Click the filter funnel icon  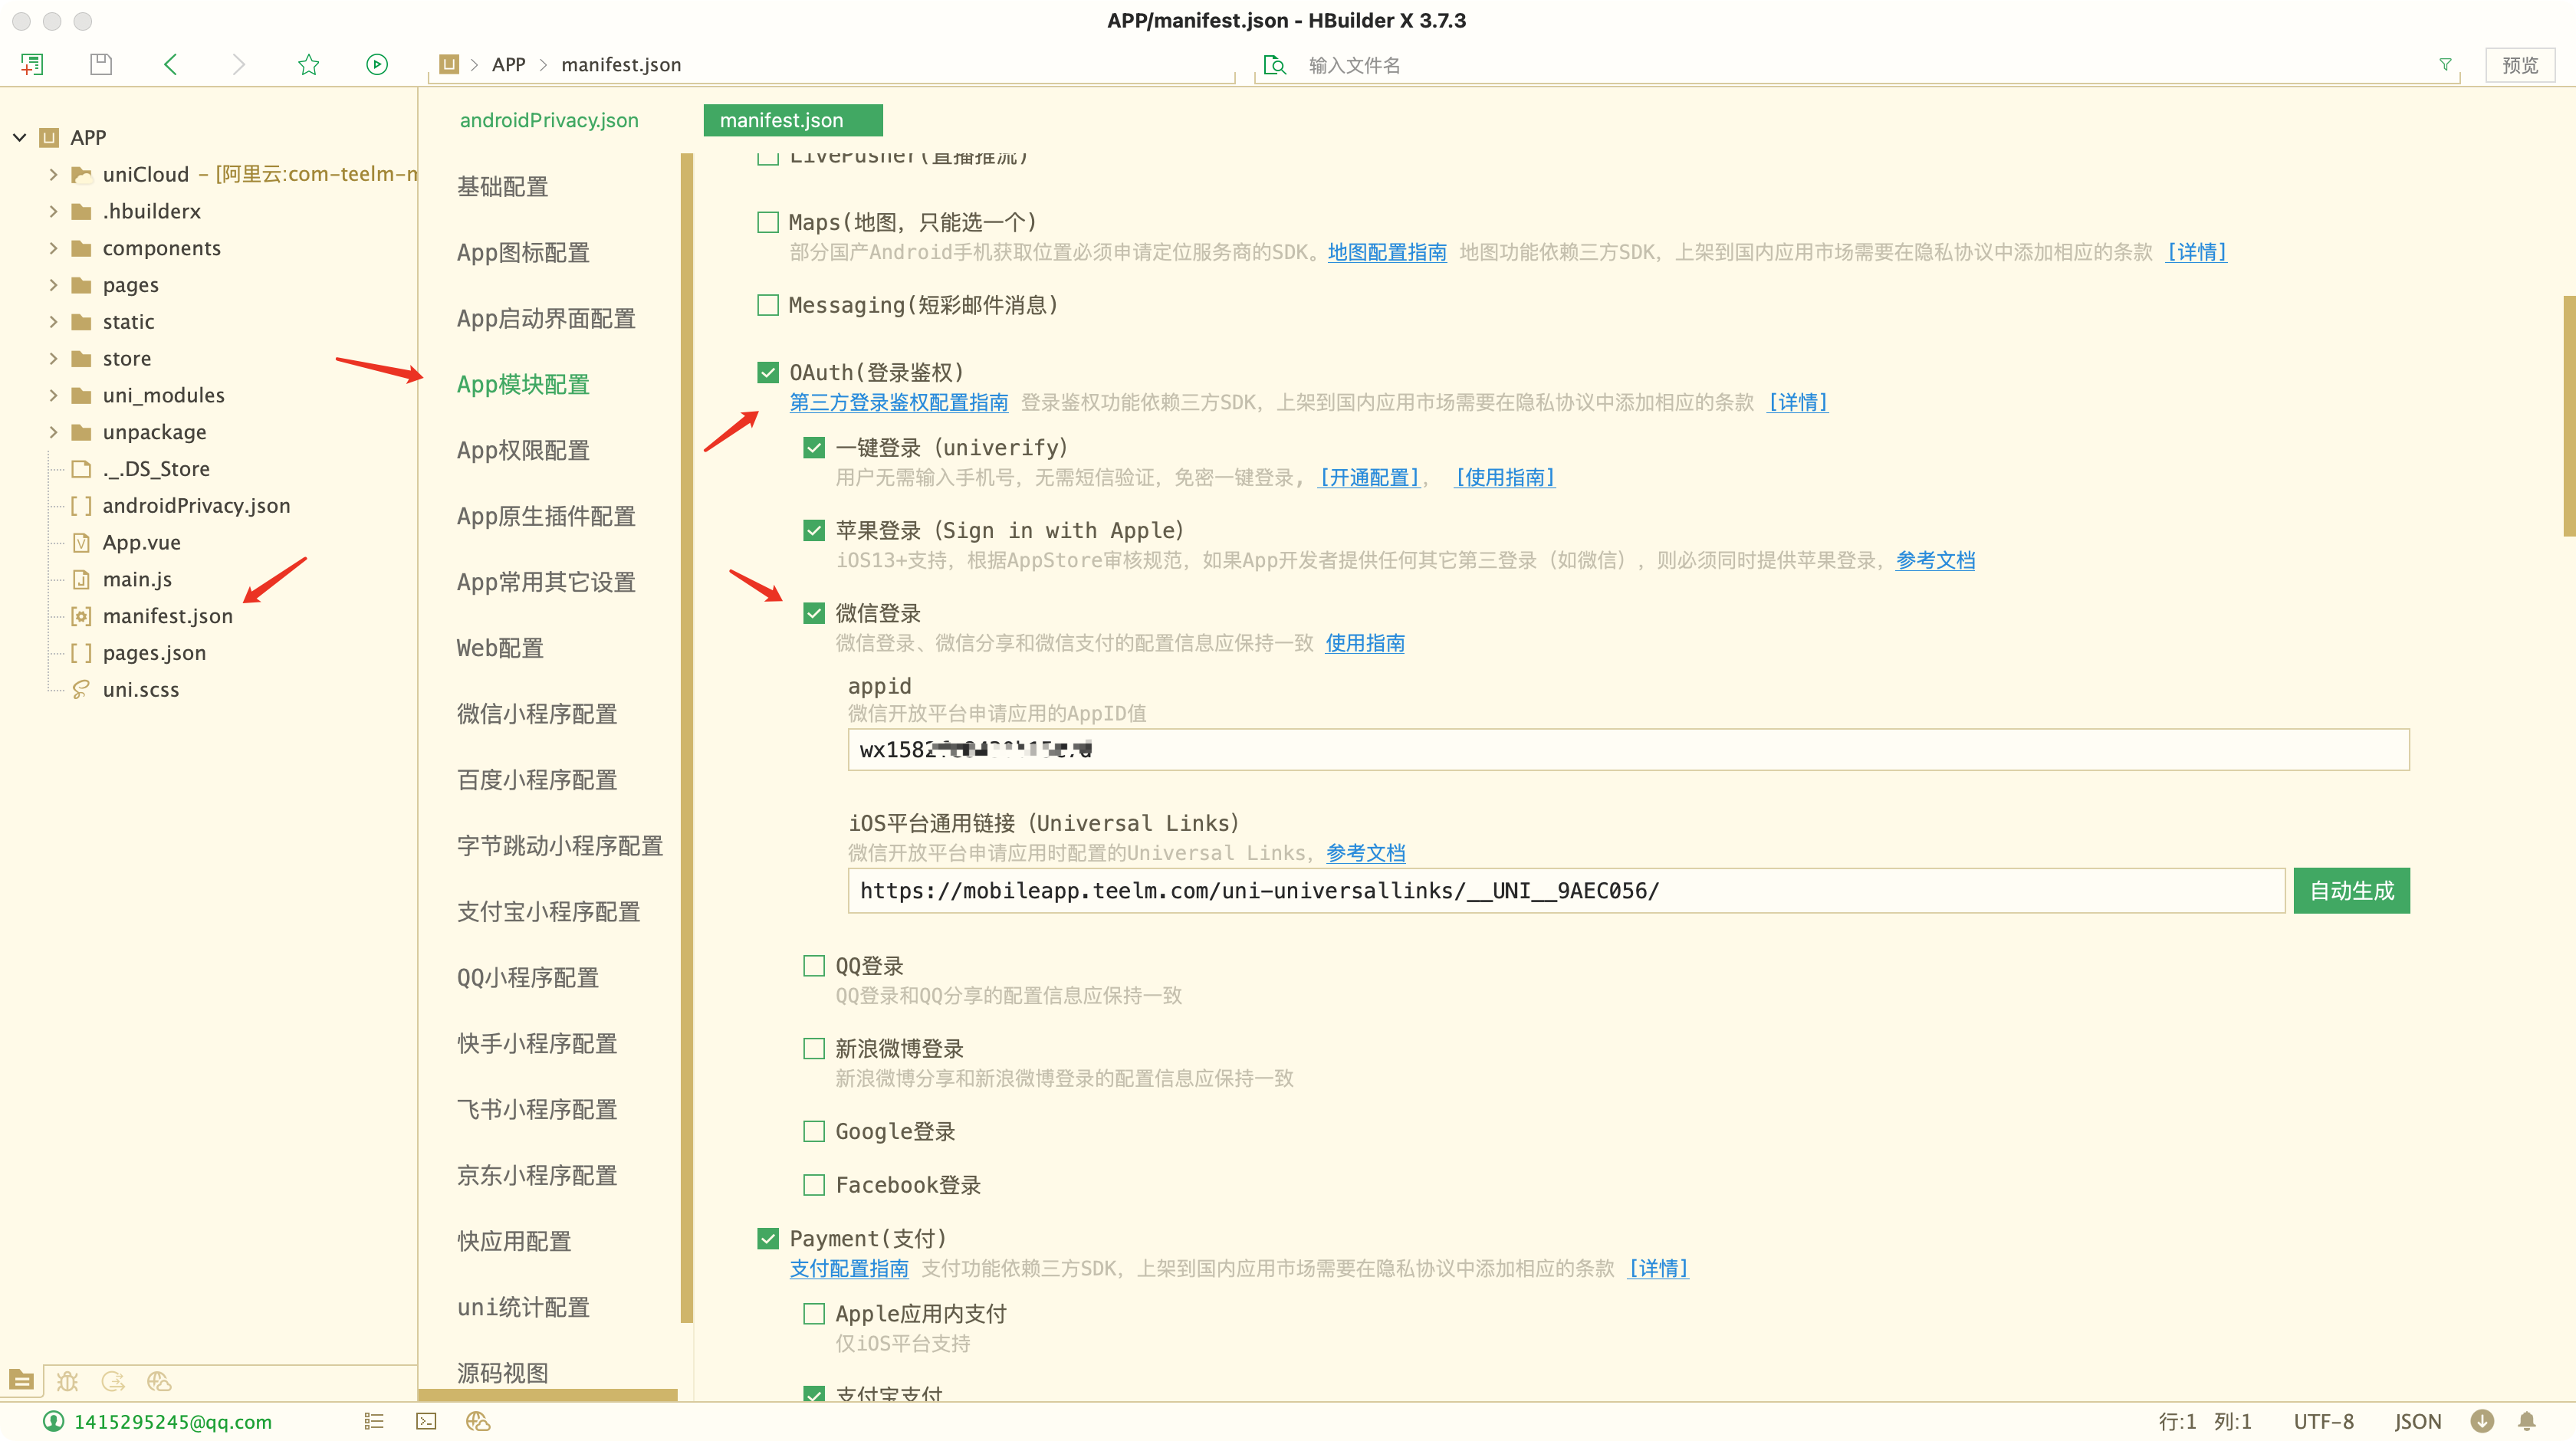tap(2446, 64)
